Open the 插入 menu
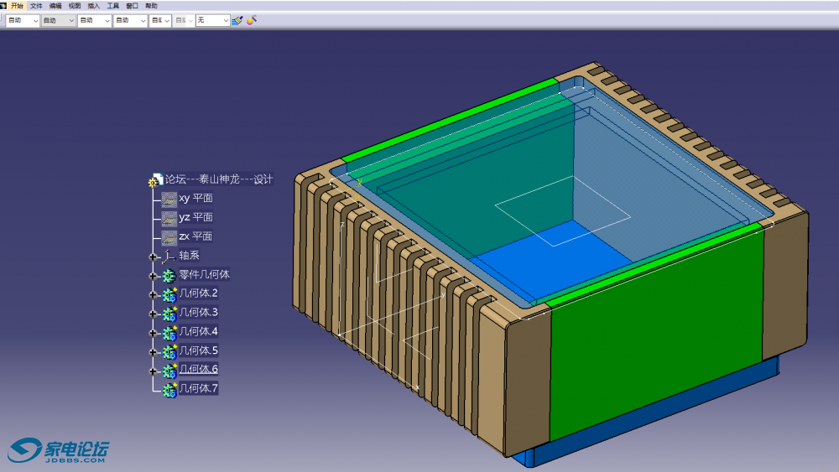The height and width of the screenshot is (472, 839). tap(93, 6)
